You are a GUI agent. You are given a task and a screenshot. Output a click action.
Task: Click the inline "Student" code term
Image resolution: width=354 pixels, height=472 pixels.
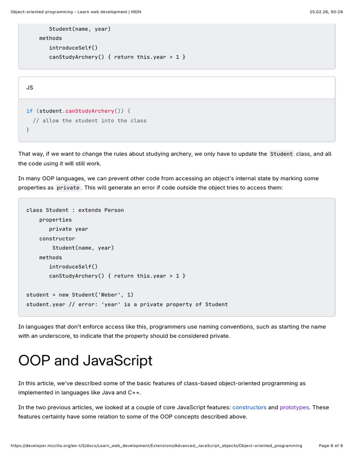point(281,154)
